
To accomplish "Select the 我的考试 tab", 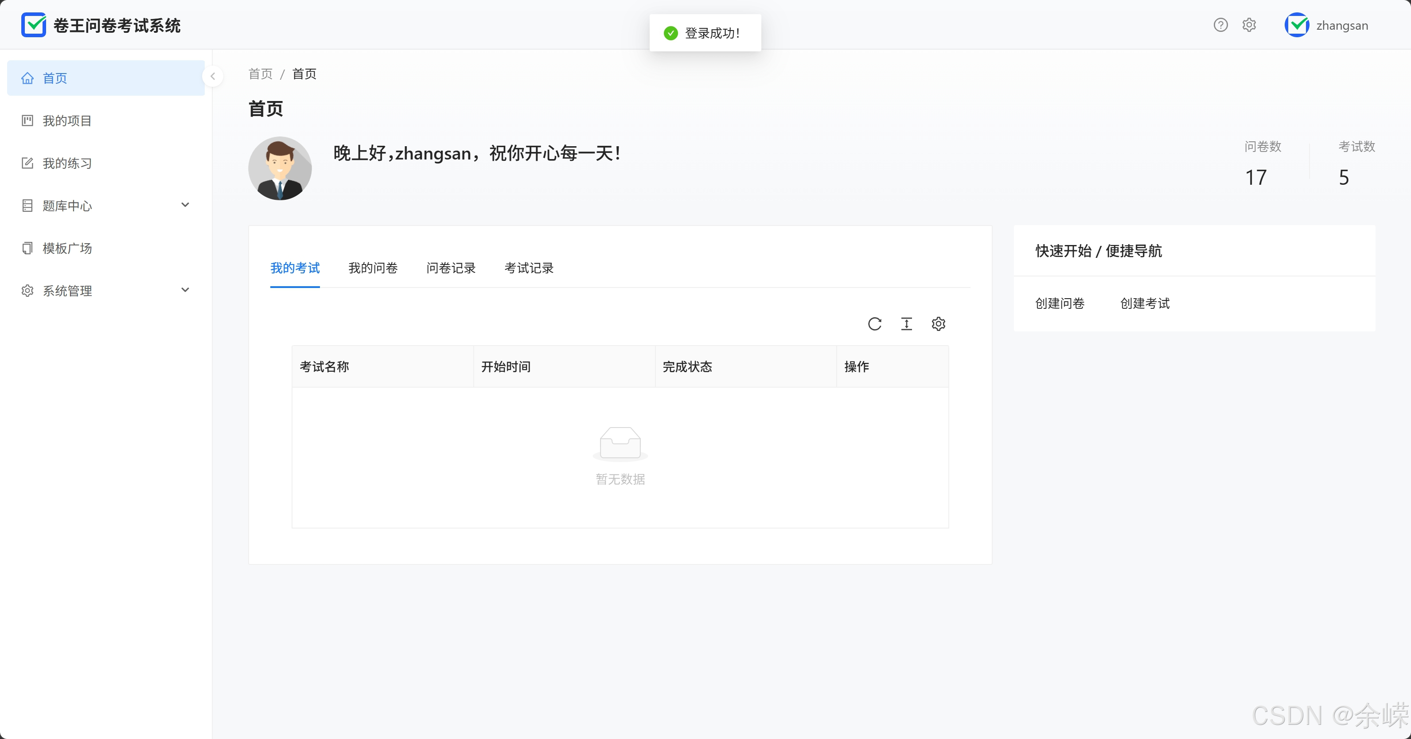I will (x=295, y=268).
